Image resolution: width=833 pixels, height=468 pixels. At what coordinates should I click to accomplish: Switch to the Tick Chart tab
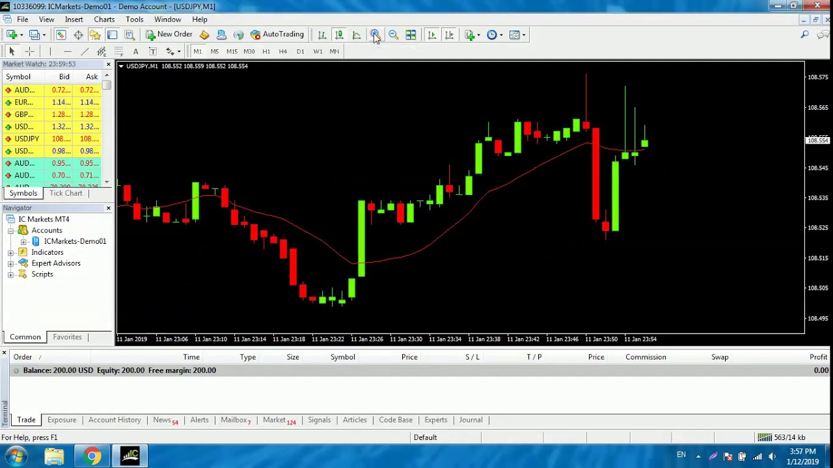[x=66, y=193]
